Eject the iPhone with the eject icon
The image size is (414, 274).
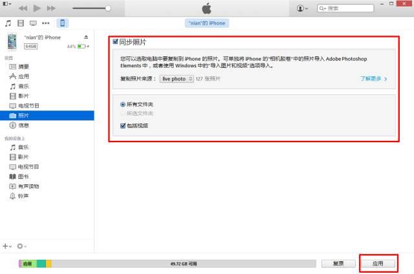click(x=86, y=37)
